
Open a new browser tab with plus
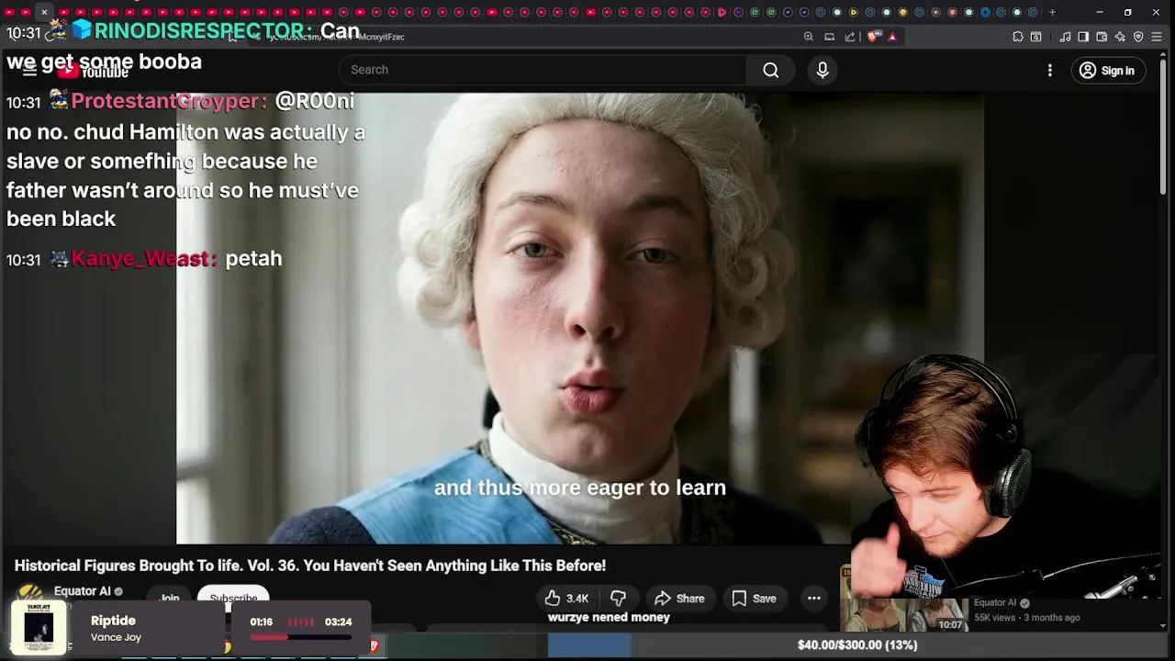click(x=1052, y=13)
